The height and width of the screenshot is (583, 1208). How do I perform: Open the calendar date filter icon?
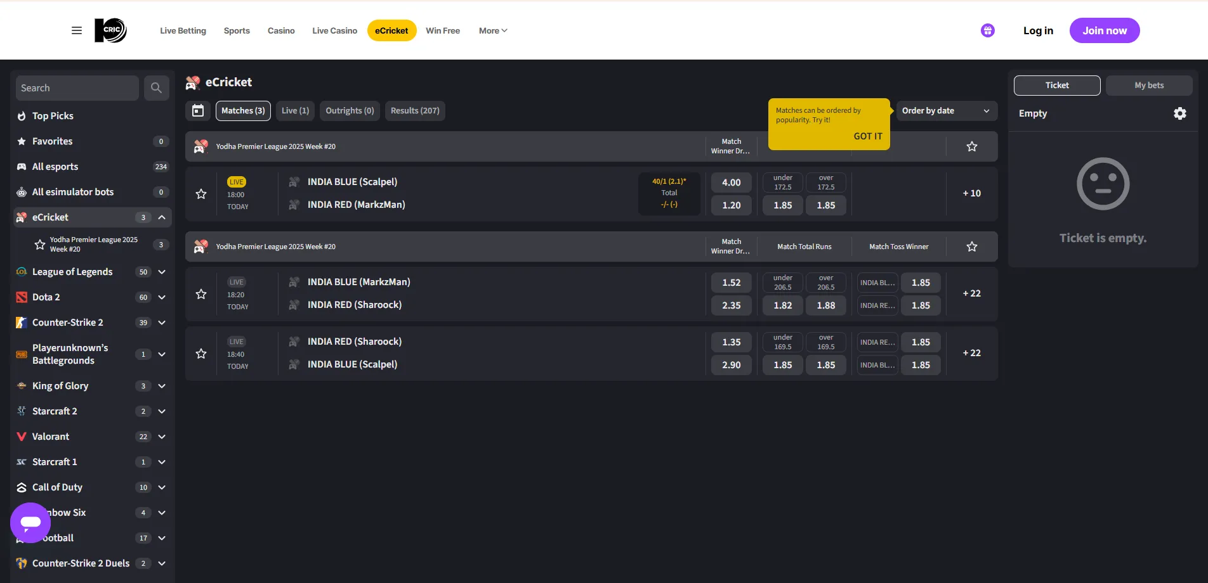coord(198,111)
